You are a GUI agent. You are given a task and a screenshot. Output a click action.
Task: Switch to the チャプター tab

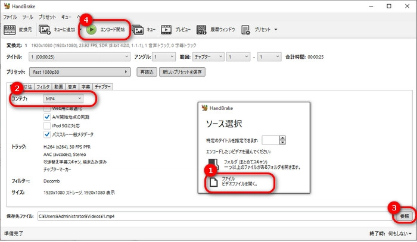(x=102, y=87)
